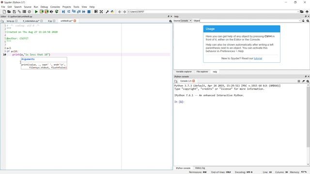The width and height of the screenshot is (310, 174).
Task: Run the file with the green play icon
Action: [36, 12]
